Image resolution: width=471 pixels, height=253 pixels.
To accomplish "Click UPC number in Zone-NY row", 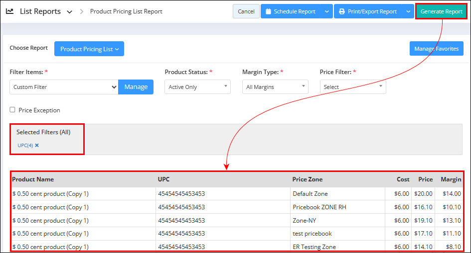I will point(181,220).
